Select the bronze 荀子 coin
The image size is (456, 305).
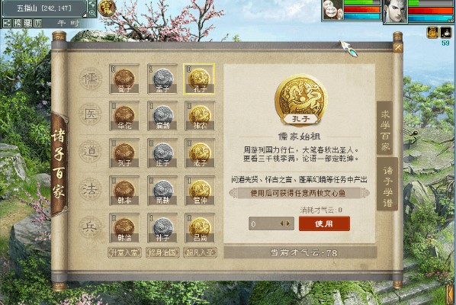pos(124,79)
